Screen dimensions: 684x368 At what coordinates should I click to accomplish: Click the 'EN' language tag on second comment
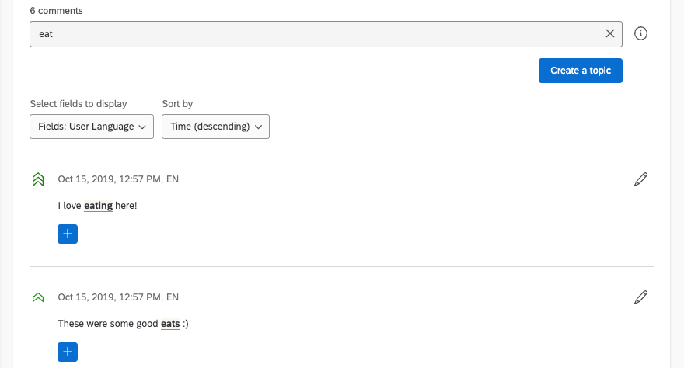pos(173,297)
